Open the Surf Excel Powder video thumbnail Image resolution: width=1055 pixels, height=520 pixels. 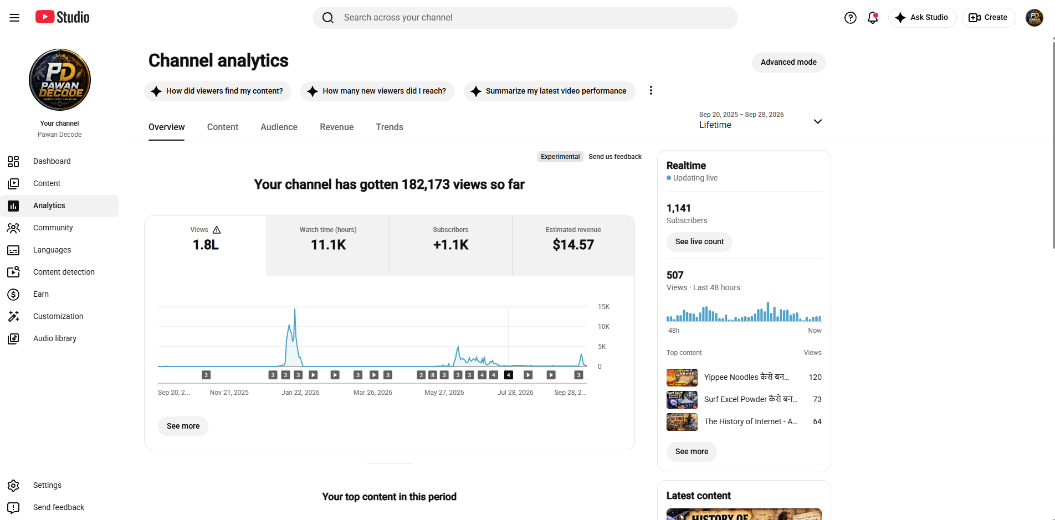tap(682, 400)
